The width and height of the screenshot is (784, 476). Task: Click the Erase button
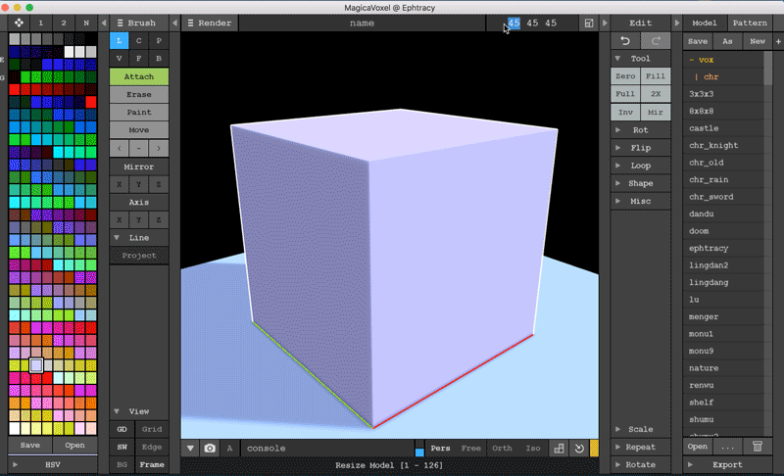click(138, 94)
